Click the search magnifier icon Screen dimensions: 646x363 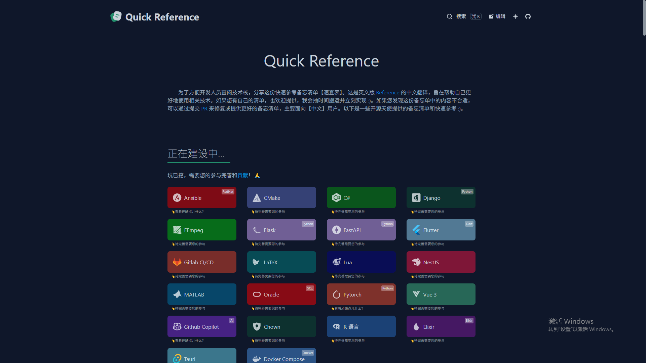[x=449, y=16]
